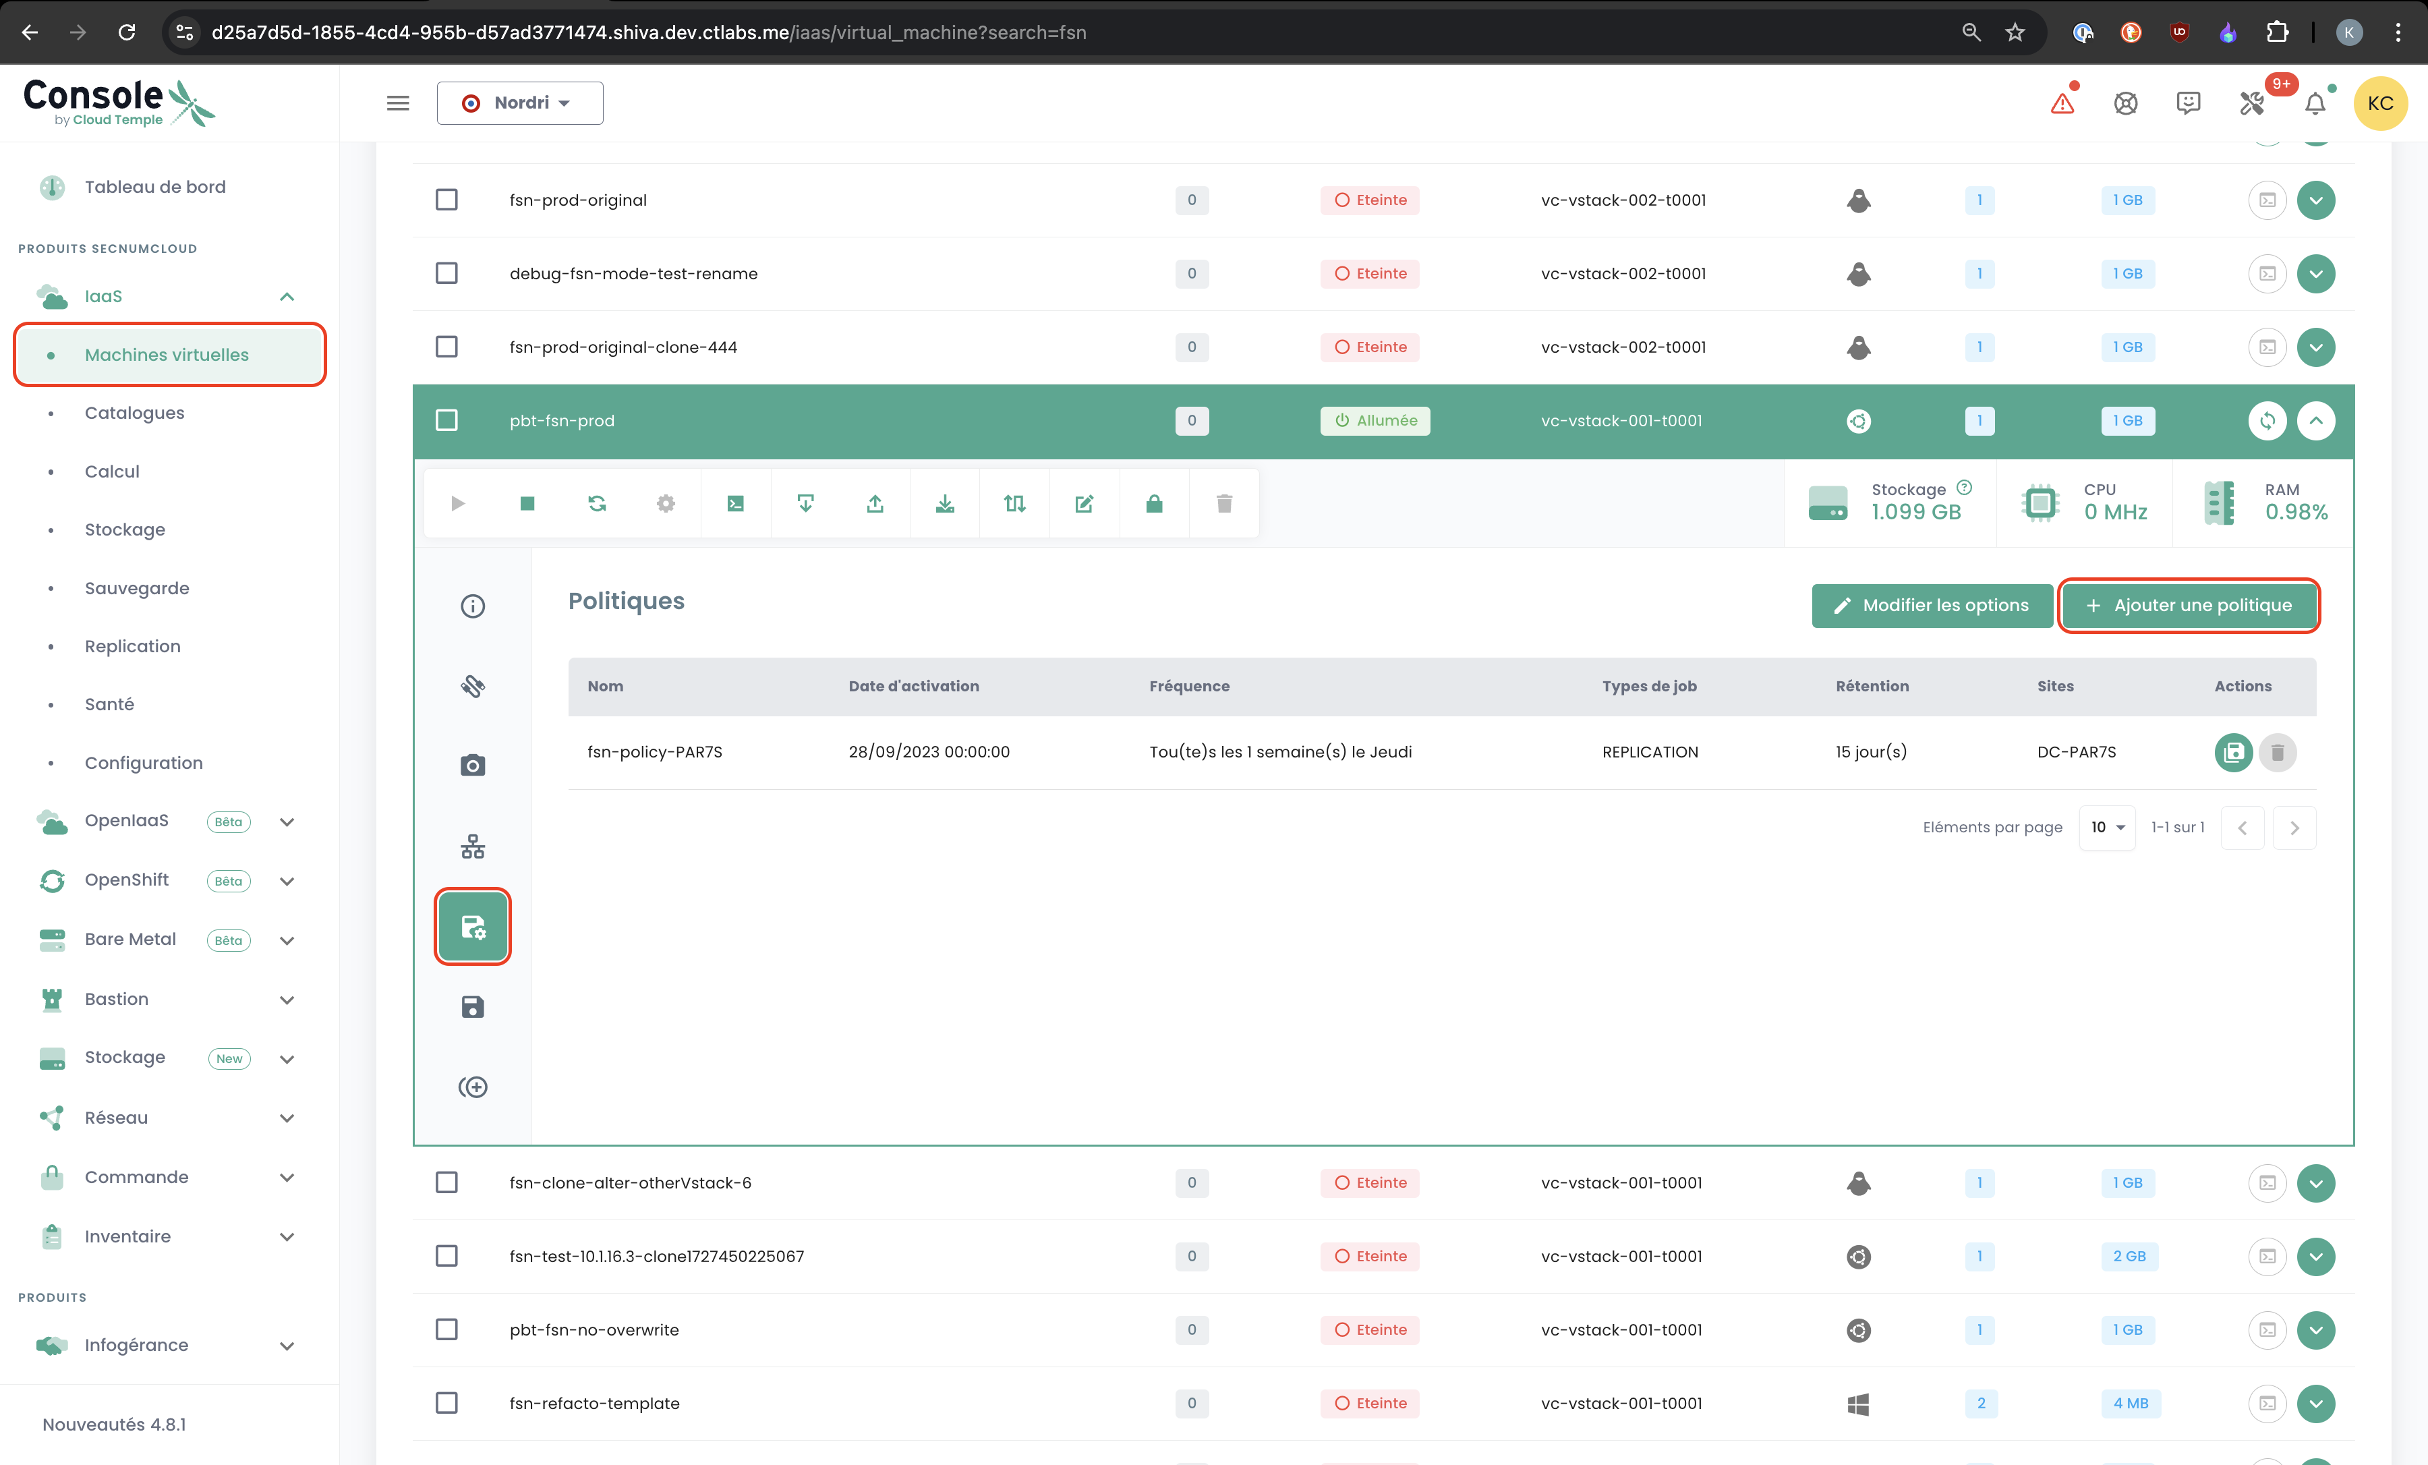Tick the fsn-refacto-template checkbox
Screen dimensions: 2428x1465
tap(446, 1403)
